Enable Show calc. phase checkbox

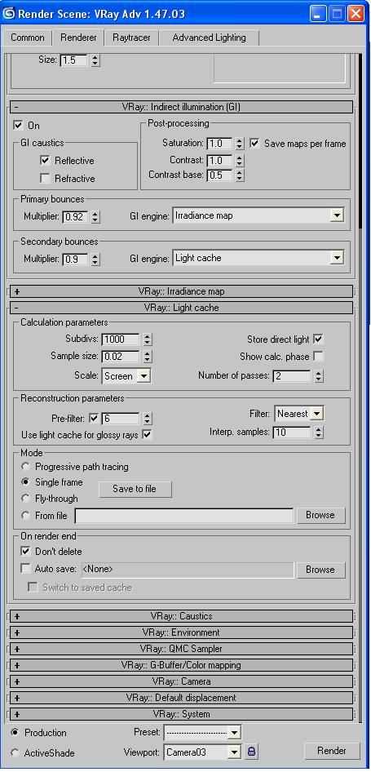[x=318, y=357]
